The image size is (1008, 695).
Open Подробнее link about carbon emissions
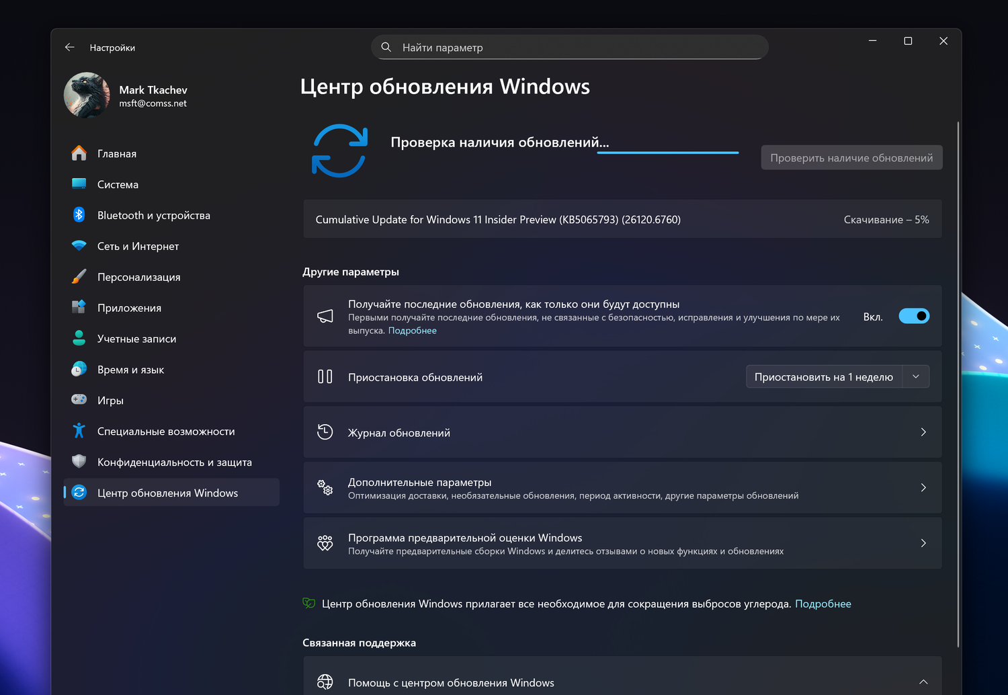[823, 604]
